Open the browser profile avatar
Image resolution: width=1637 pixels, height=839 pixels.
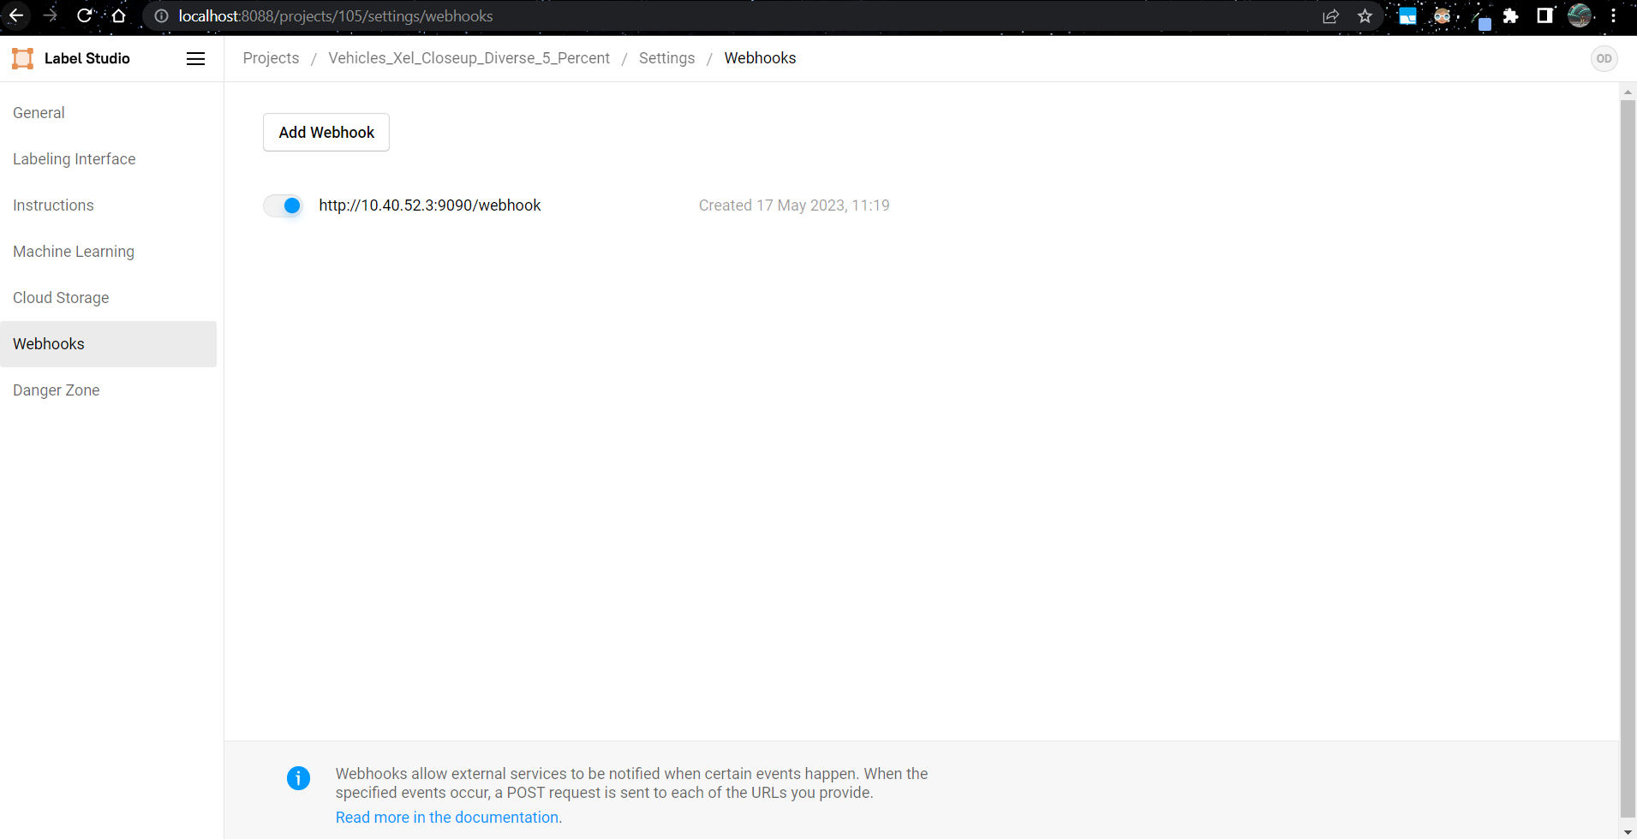point(1580,15)
